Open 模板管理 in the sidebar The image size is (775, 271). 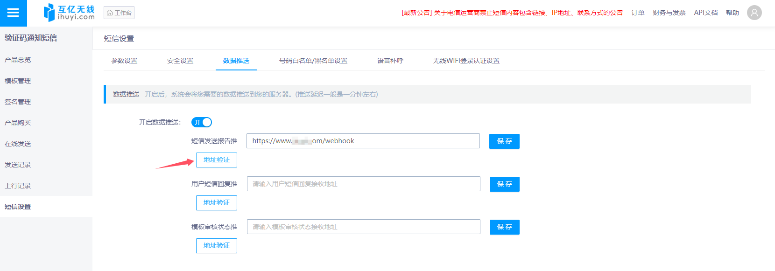(18, 81)
